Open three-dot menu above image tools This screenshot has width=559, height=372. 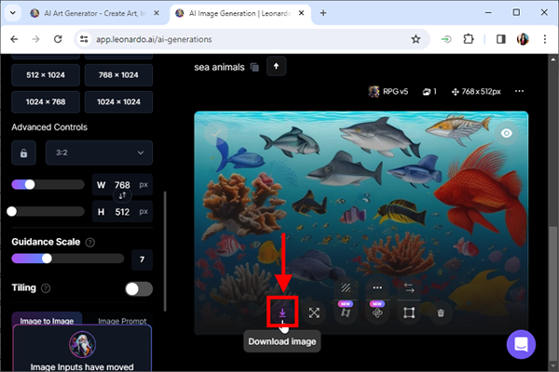377,287
